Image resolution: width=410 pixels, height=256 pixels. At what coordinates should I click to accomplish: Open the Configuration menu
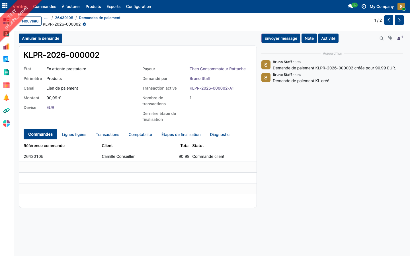coord(139,7)
